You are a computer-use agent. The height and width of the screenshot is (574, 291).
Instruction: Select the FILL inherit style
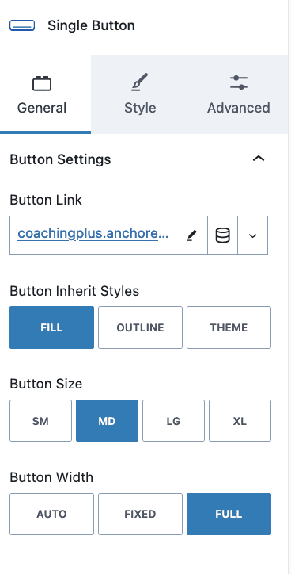pos(51,327)
